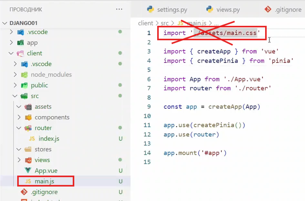Switch to the settings.py tab
The width and height of the screenshot is (305, 201).
point(171,9)
